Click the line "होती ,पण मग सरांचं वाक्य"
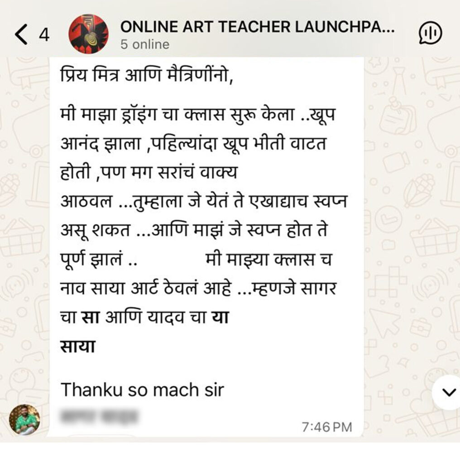Screen dimensions: 460x463 149,172
